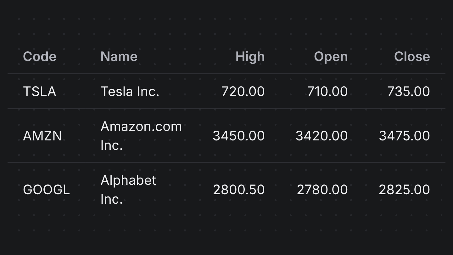This screenshot has width=453, height=255.
Task: Click the Amazon.com Inc. name cell
Action: coord(141,136)
